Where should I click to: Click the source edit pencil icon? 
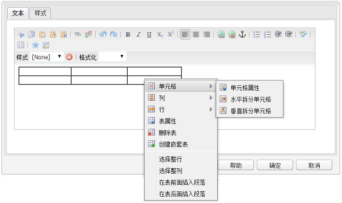pos(46,45)
